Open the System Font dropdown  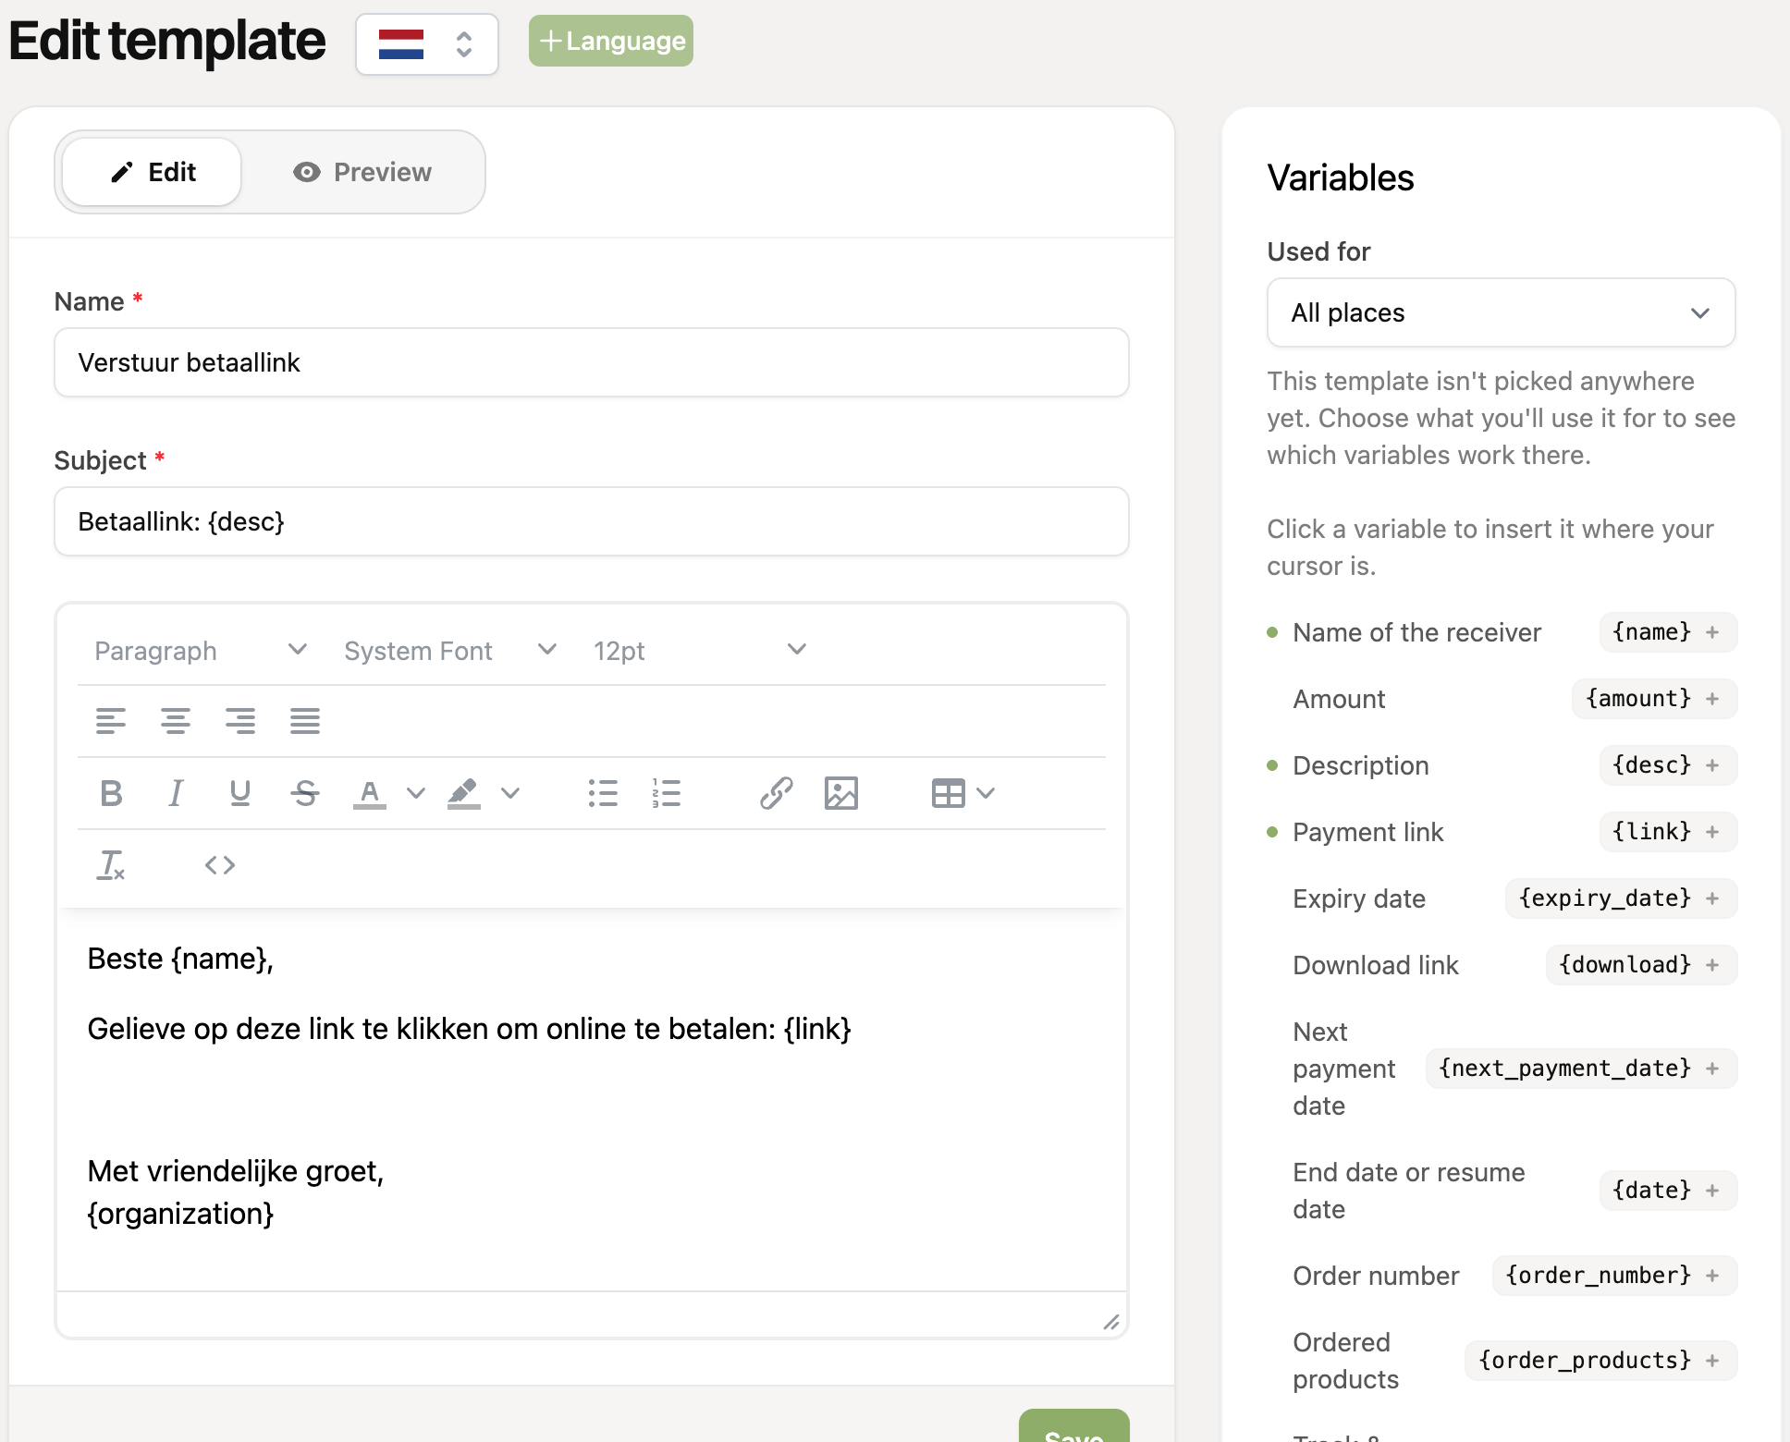pos(450,650)
